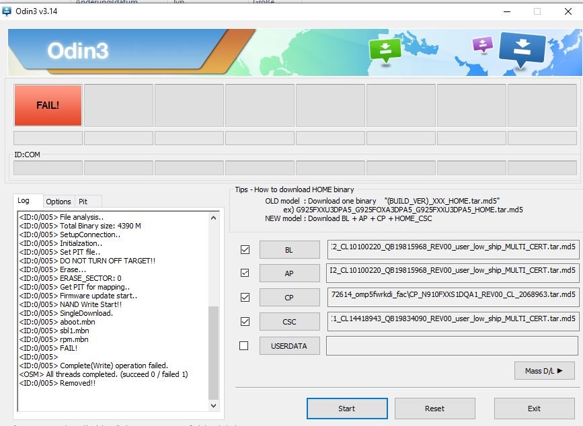Click the 'Get PIT for mapping..' log line
Screen dimensions: 583x426
(75, 287)
